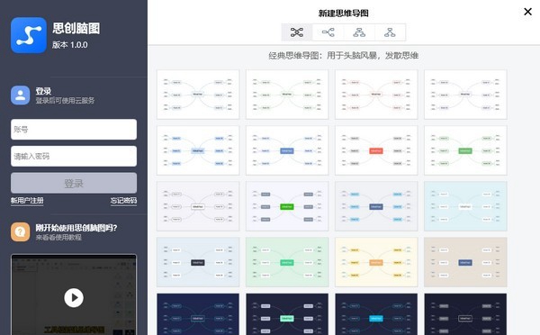Select the classic mind map layout icon
Screen dimensions: 540x335
297,32
